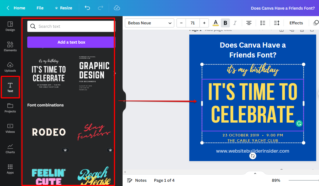Open the Elements sidebar panel
Image resolution: width=319 pixels, height=186 pixels.
pos(10,46)
